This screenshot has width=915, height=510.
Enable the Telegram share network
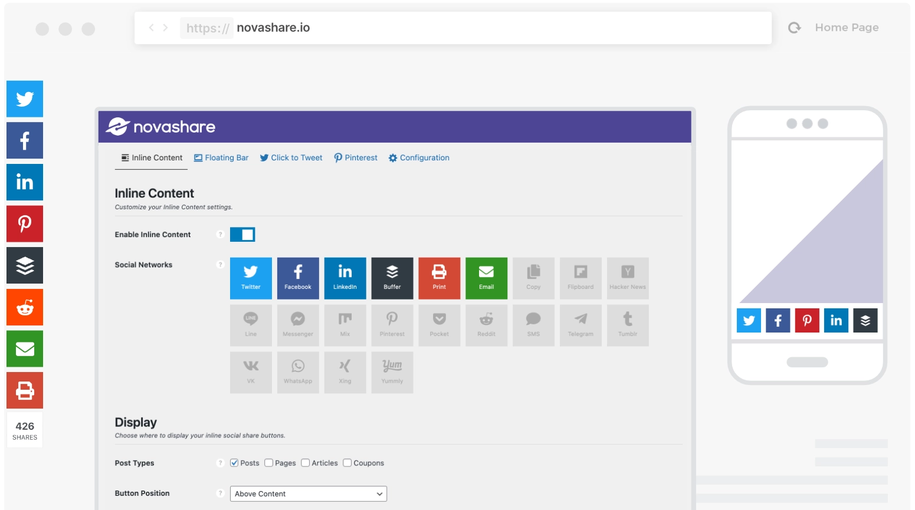[x=581, y=325]
